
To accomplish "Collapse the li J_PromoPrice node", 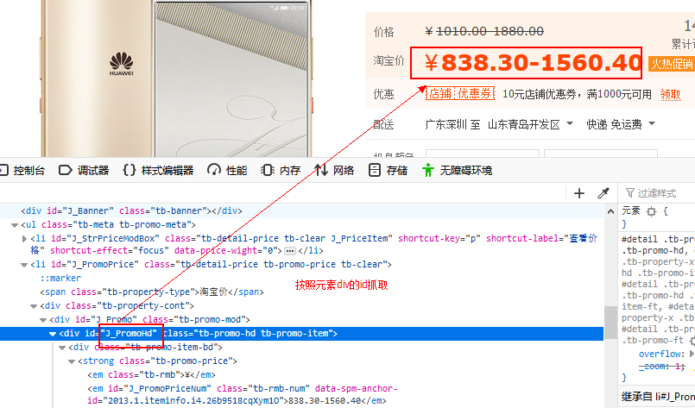I will (24, 265).
